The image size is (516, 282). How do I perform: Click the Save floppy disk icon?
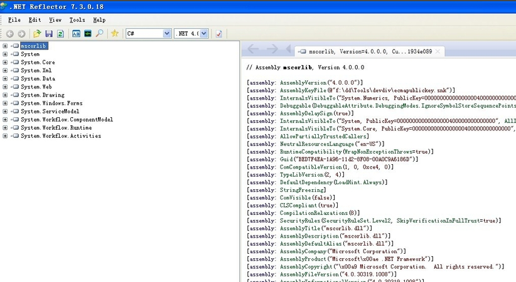[x=49, y=34]
